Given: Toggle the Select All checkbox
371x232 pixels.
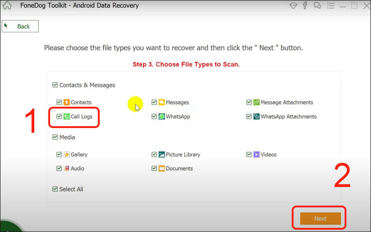Looking at the screenshot, I should point(55,189).
